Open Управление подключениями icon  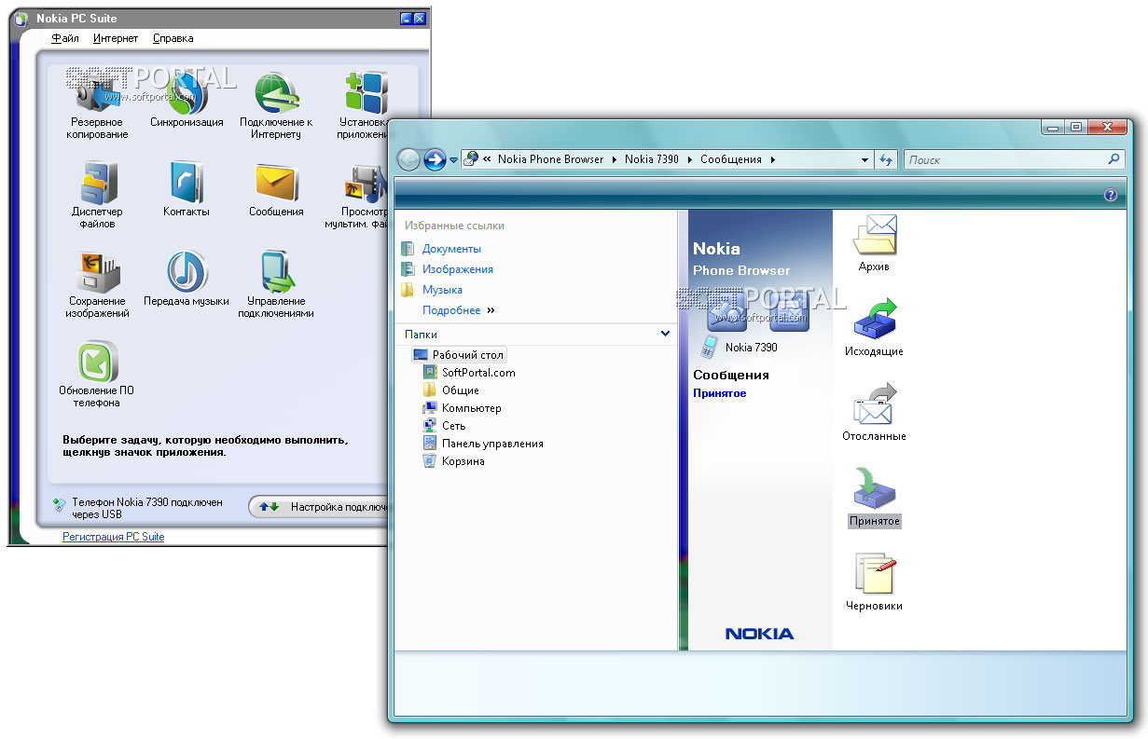pyautogui.click(x=276, y=272)
